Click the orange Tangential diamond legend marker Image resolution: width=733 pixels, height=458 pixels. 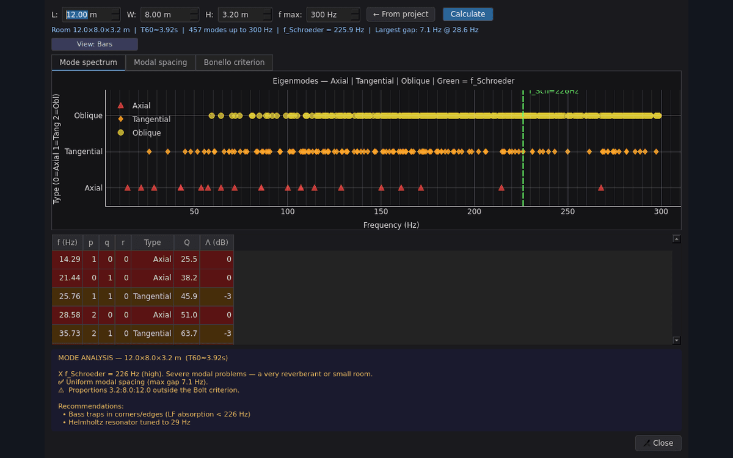(120, 119)
